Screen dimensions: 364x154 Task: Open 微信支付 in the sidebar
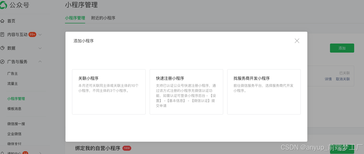coord(14,144)
